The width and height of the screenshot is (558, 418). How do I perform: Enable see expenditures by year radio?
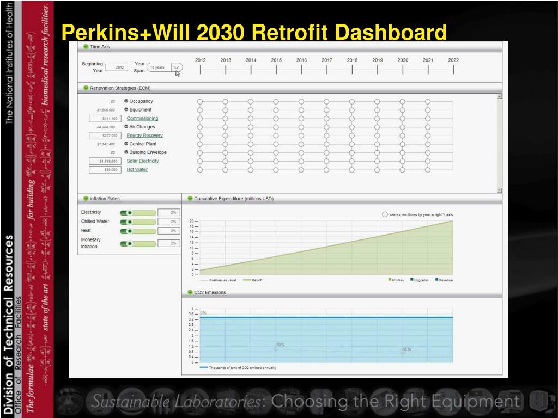pyautogui.click(x=385, y=214)
